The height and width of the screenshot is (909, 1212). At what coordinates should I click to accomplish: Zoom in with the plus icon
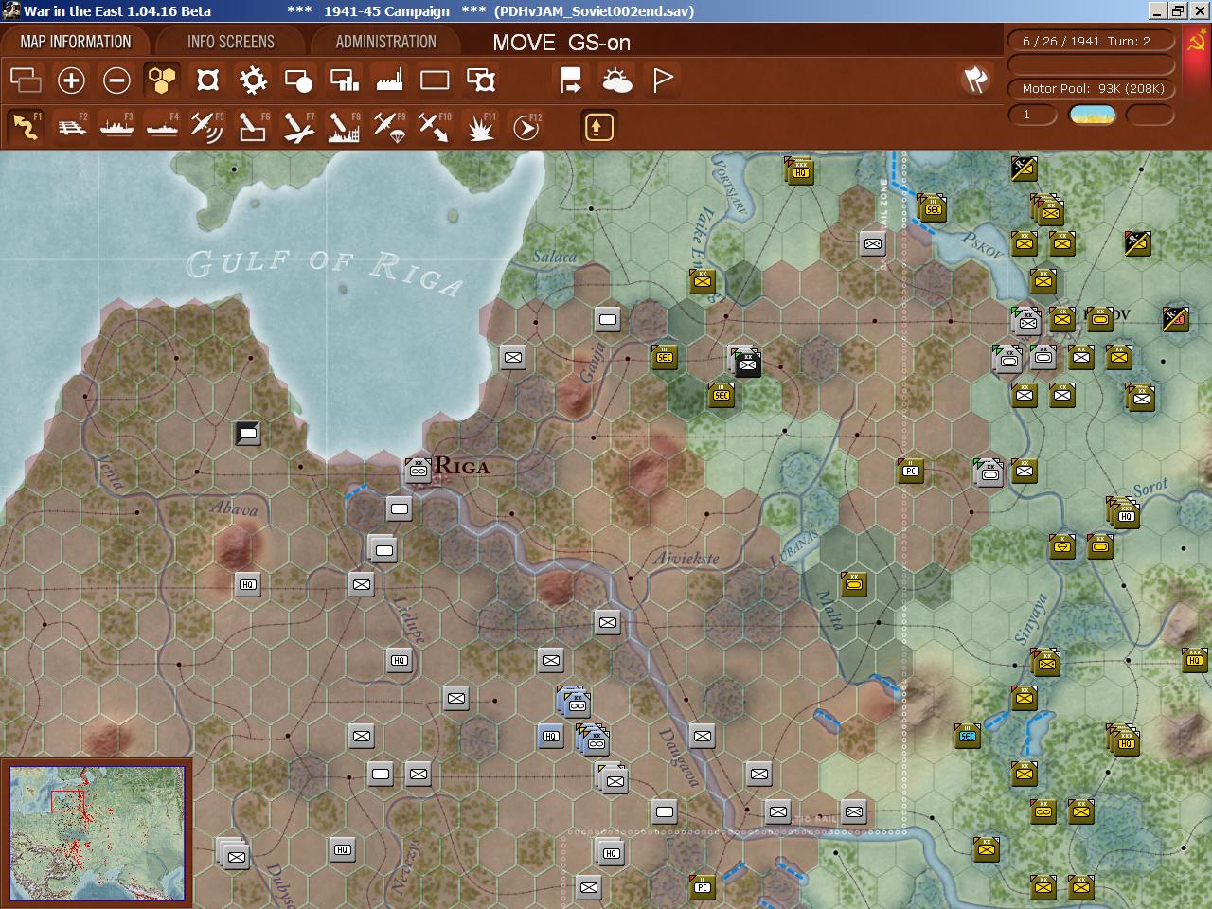(71, 80)
